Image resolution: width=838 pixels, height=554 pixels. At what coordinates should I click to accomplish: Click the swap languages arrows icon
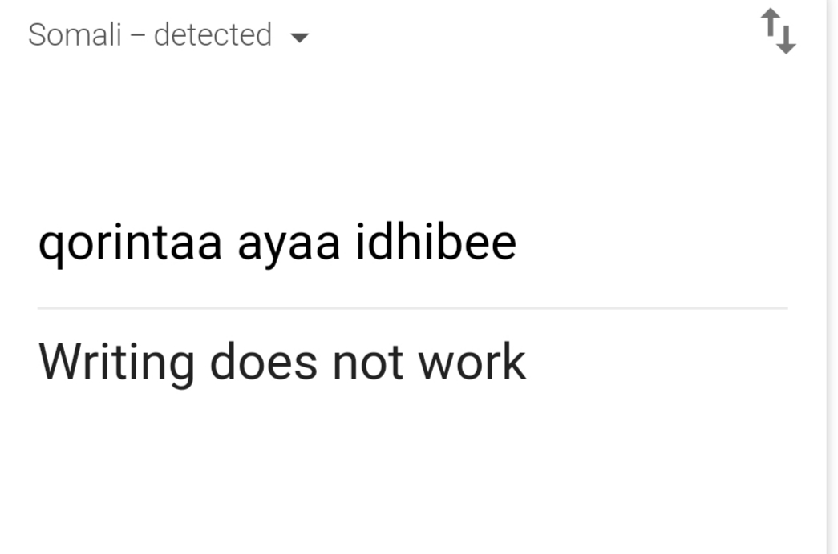[x=778, y=31]
